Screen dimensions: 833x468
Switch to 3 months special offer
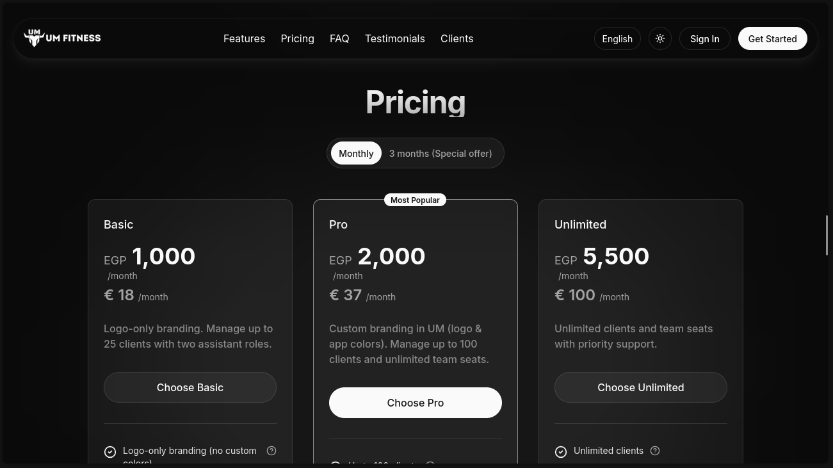point(441,153)
